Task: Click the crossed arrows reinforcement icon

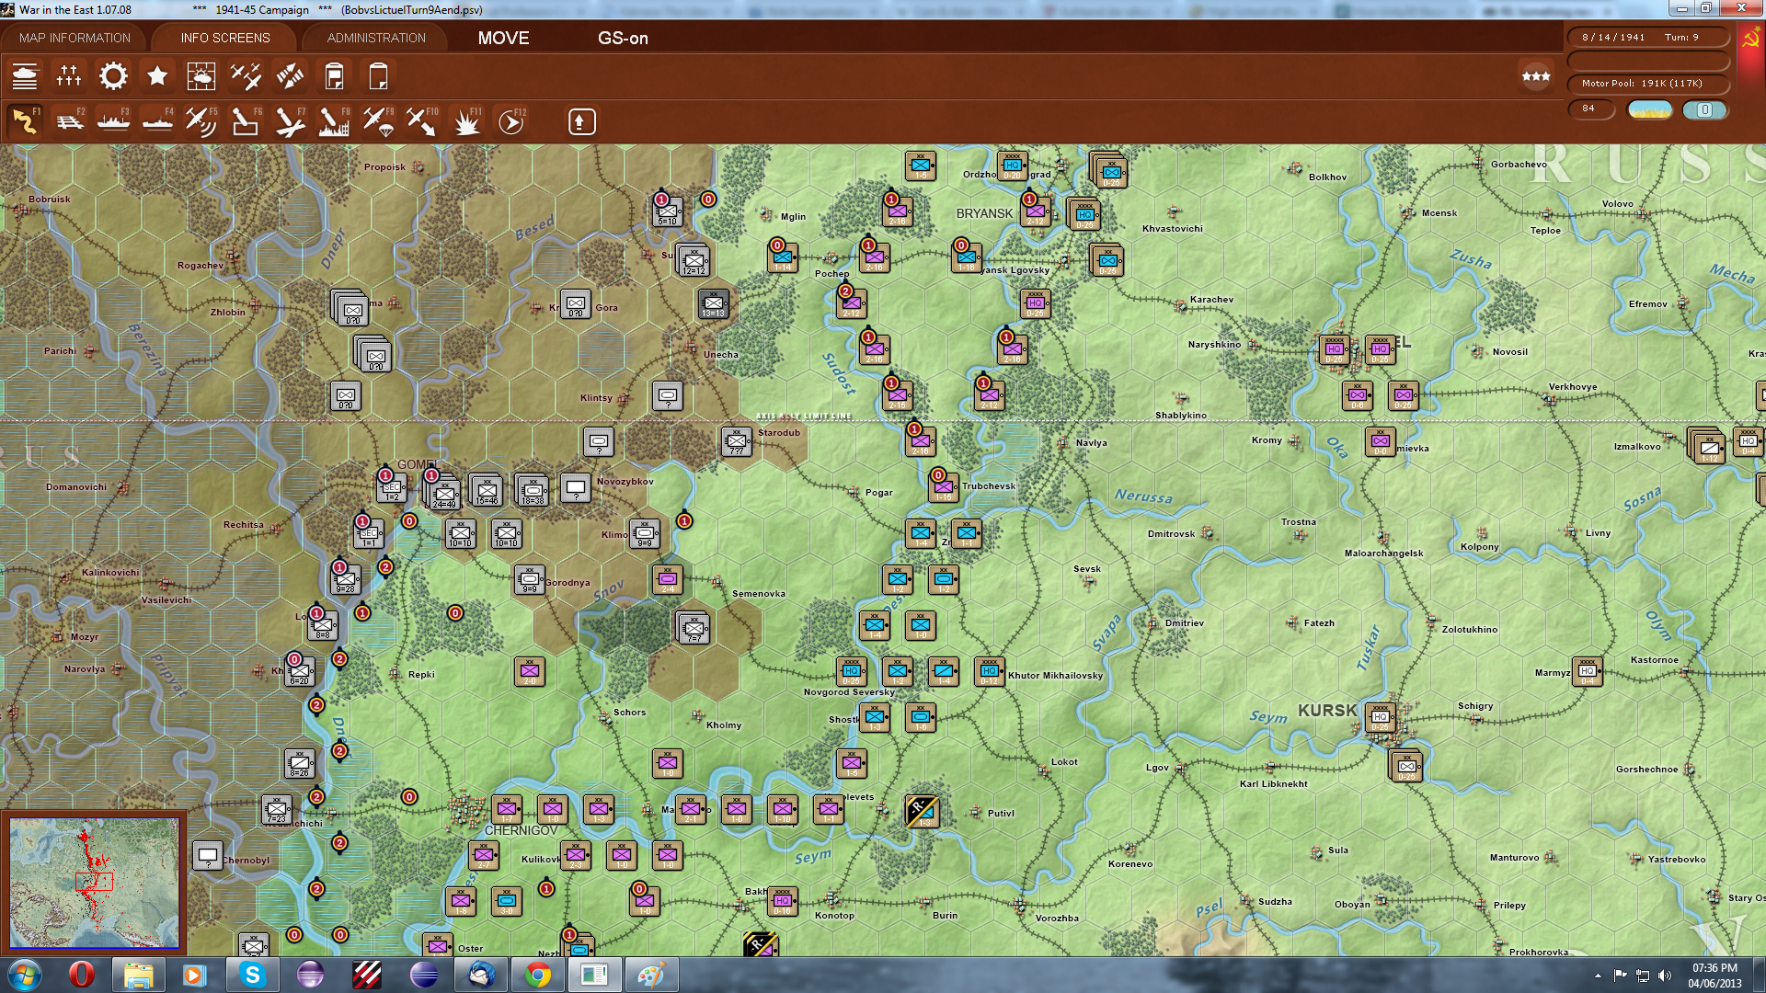Action: [290, 76]
